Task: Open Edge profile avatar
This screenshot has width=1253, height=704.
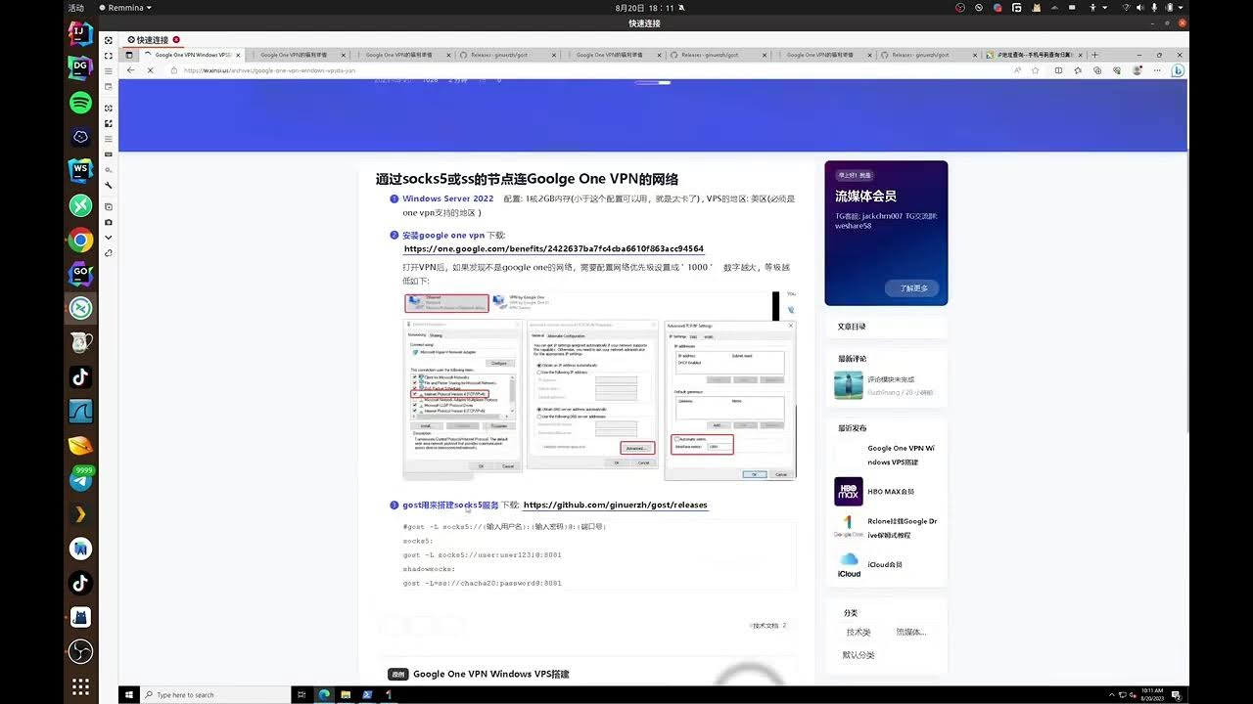Action: [x=1137, y=70]
